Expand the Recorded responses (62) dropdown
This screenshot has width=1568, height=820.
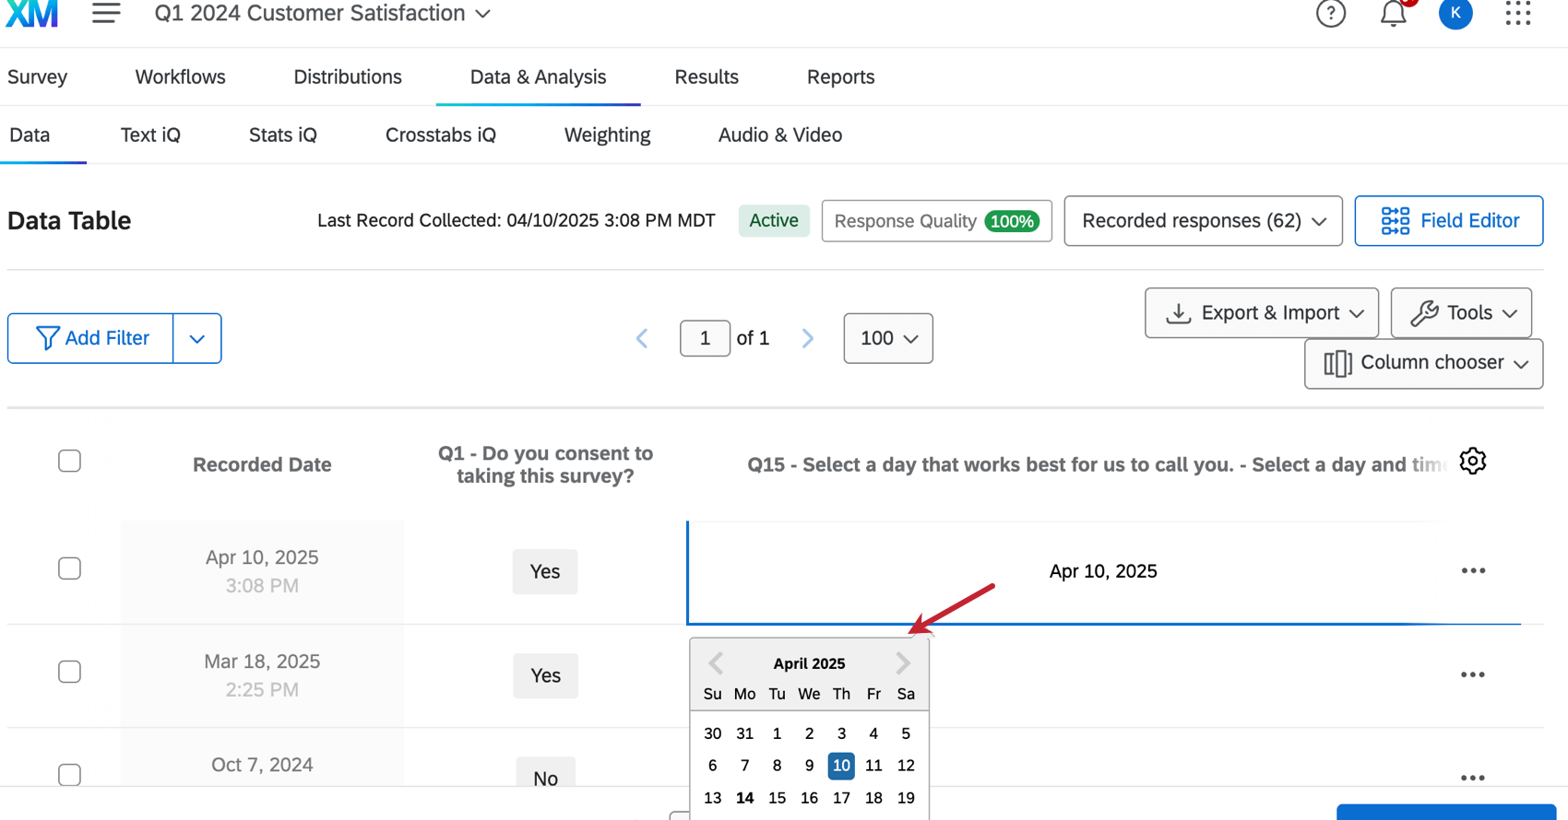[x=1203, y=221]
